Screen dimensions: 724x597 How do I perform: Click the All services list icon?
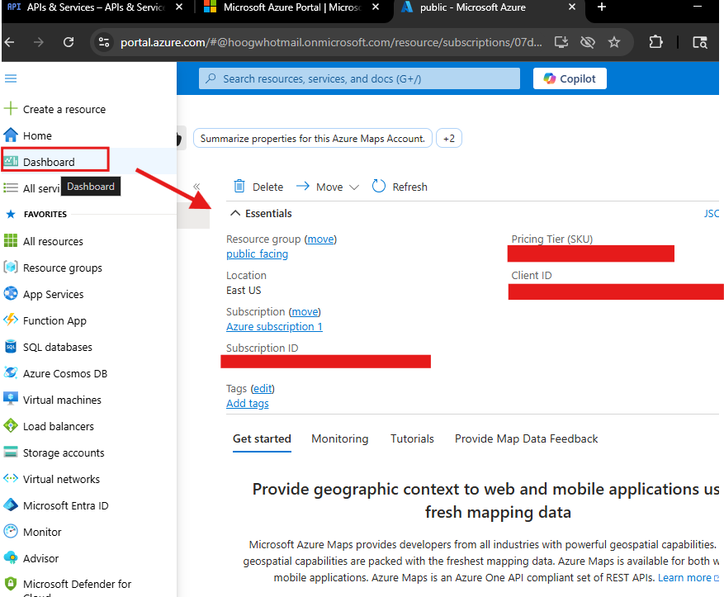point(10,188)
